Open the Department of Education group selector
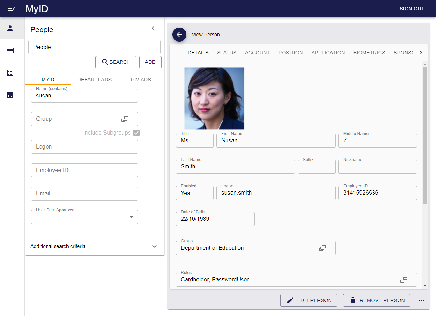Screen dimensions: 436x316 point(322,248)
